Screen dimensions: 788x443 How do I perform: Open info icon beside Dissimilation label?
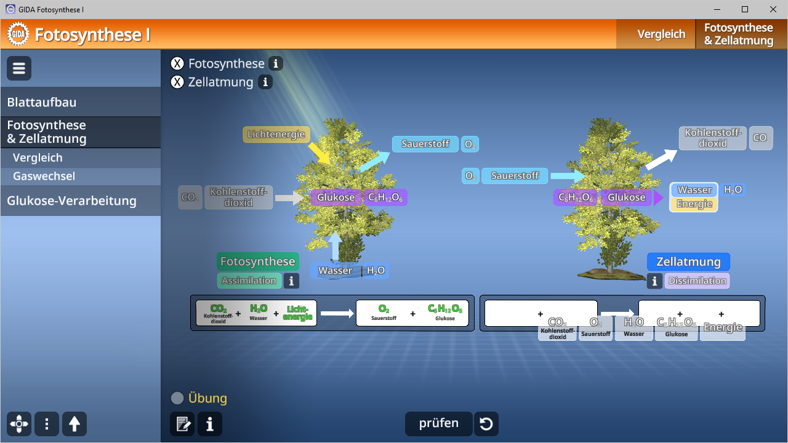click(654, 281)
